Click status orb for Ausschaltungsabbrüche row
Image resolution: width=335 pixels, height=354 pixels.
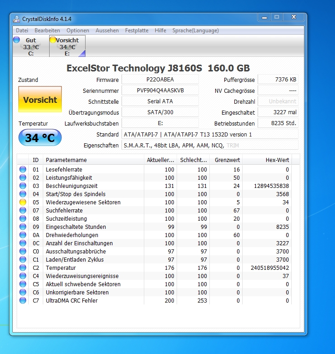pyautogui.click(x=23, y=251)
